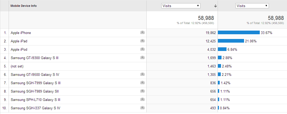
Task: Click the 21.06% blue bar for iPad
Action: [x=231, y=41]
